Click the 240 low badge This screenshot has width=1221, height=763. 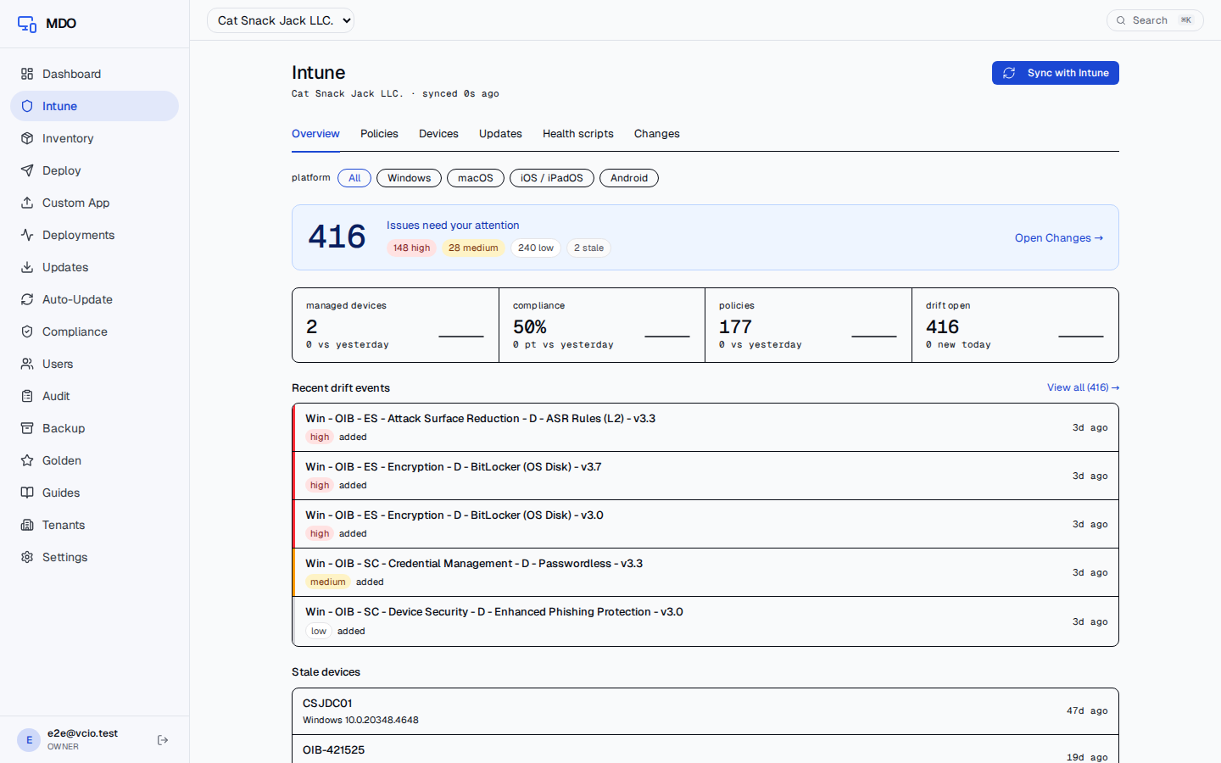(536, 248)
